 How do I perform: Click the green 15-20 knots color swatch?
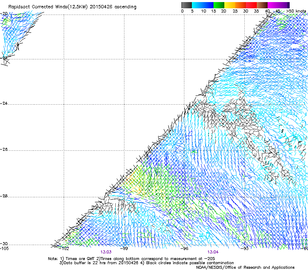point(219,5)
